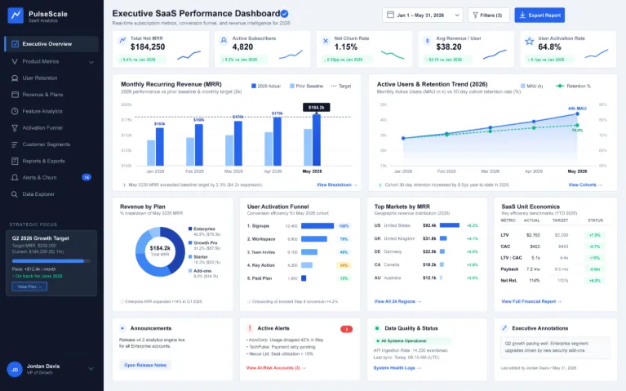Image resolution: width=626 pixels, height=391 pixels.
Task: Toggle the 2026 Actual legend series
Action: [266, 86]
